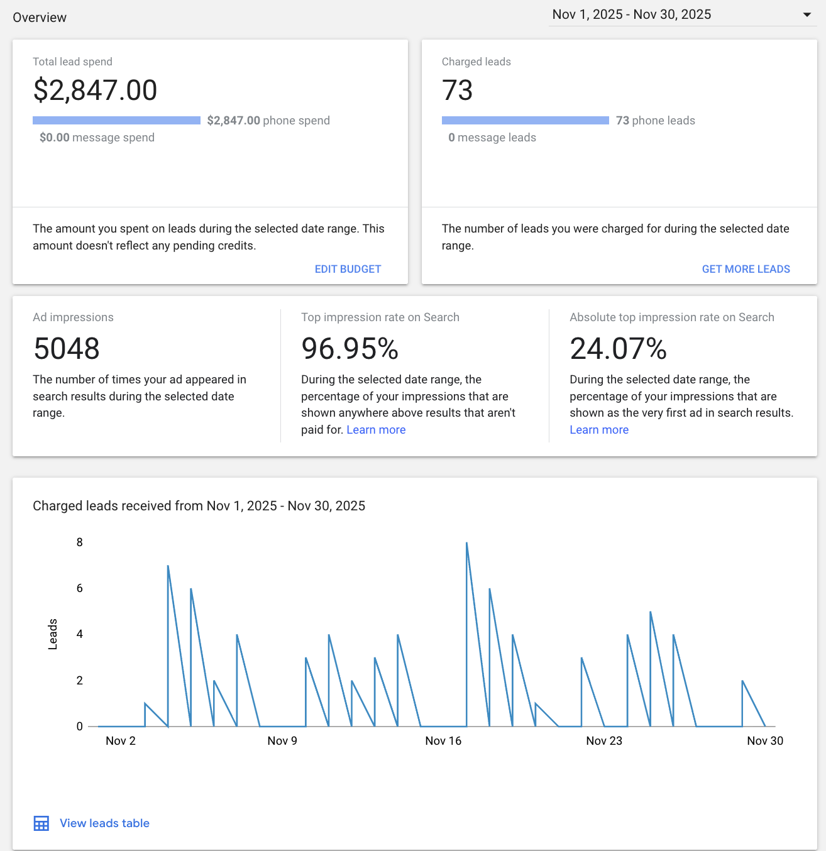Click the Nov 1 - Nov 30, 2025 date selector

tap(631, 15)
